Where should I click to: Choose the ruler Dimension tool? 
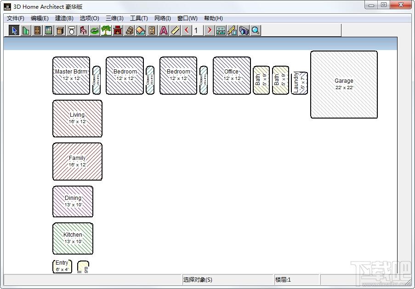click(175, 30)
